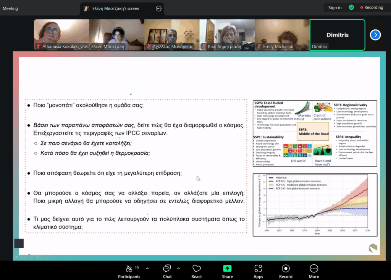Open shared screen options ellipsis
This screenshot has width=391, height=280.
coord(159,8)
